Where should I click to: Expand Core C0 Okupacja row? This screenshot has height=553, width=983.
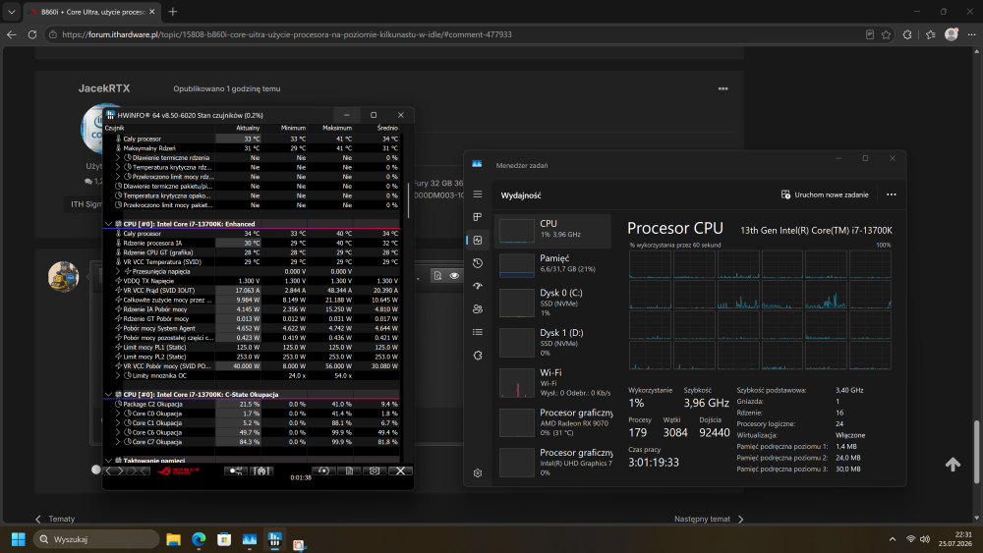point(117,414)
